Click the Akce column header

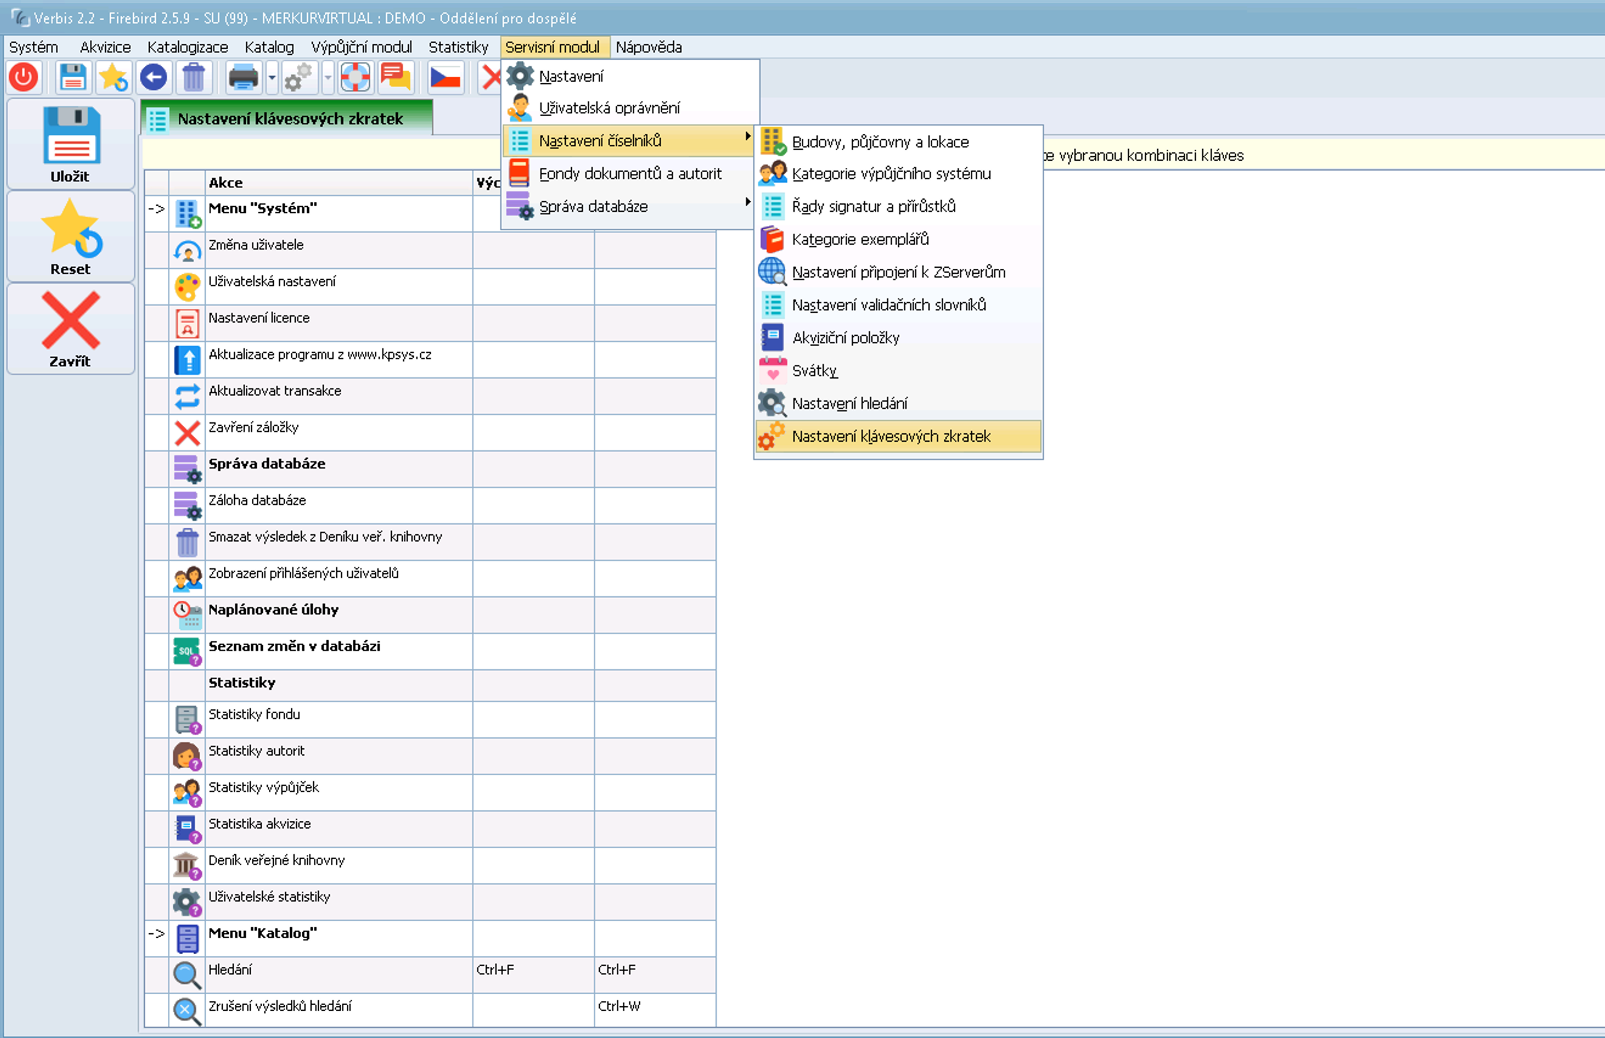[339, 183]
